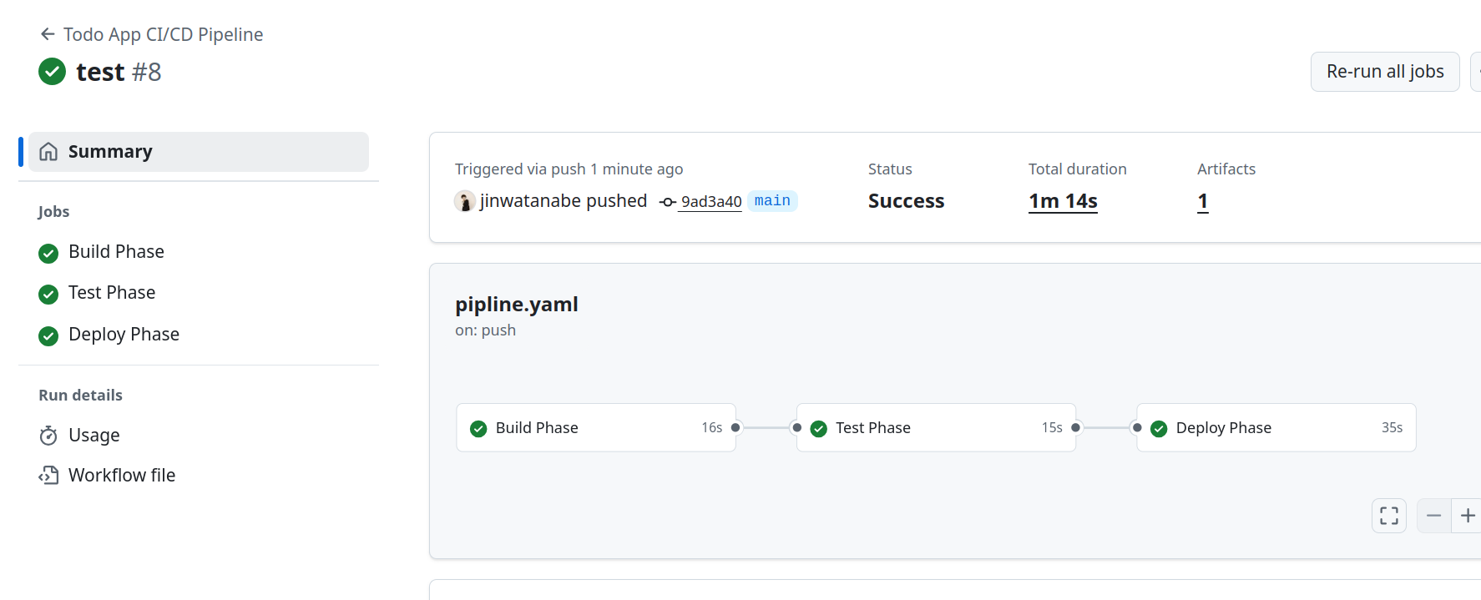Zoom out the workflow graph with minus
Screen dimensions: 1481x600
click(x=1433, y=516)
